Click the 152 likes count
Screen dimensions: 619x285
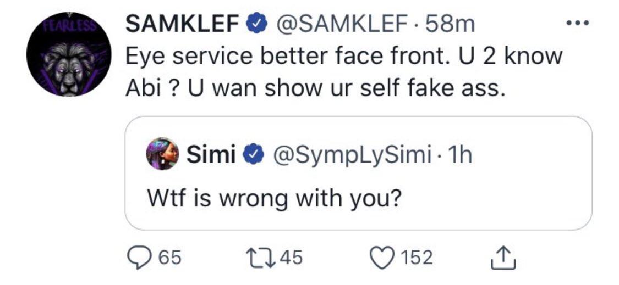coord(417,257)
